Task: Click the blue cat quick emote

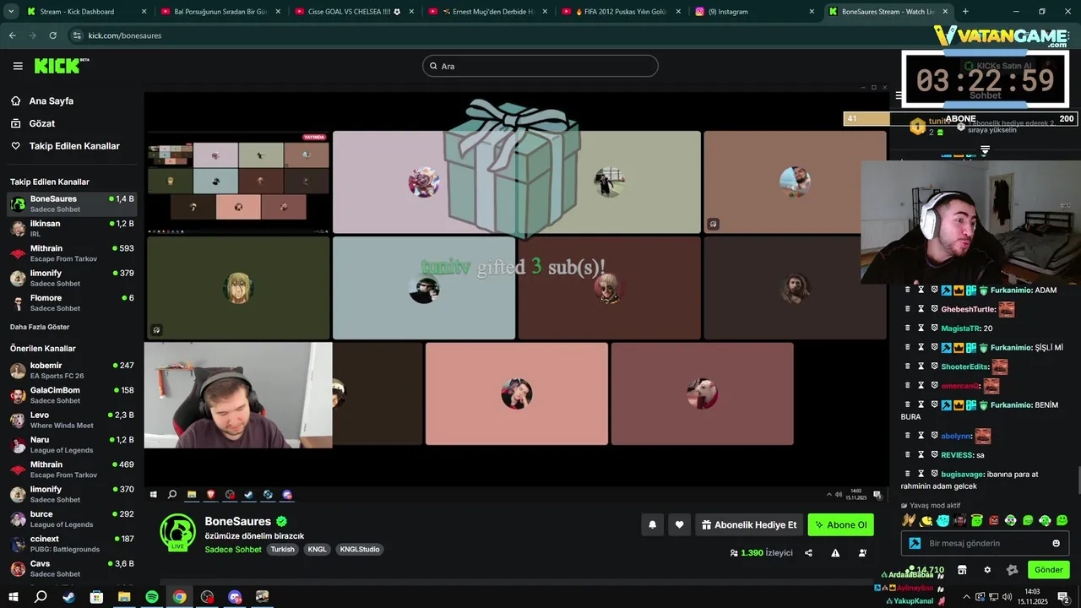Action: coord(942,520)
